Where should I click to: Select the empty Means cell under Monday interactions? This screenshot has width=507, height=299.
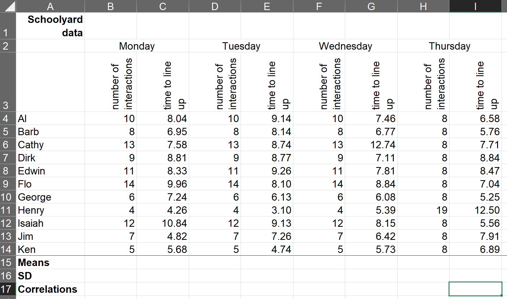111,262
